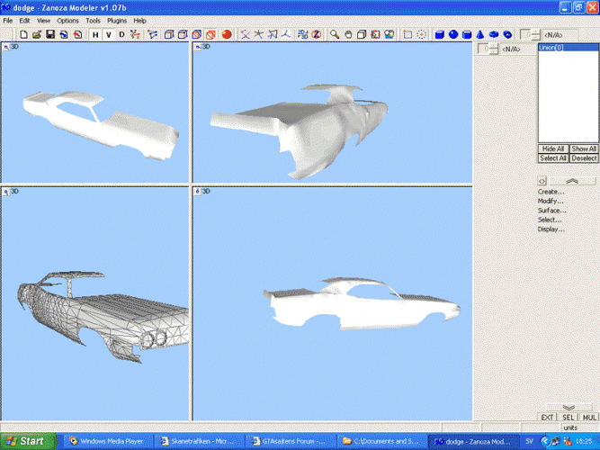Select the Pan hand tool
This screenshot has height=450, width=600.
coord(347,34)
